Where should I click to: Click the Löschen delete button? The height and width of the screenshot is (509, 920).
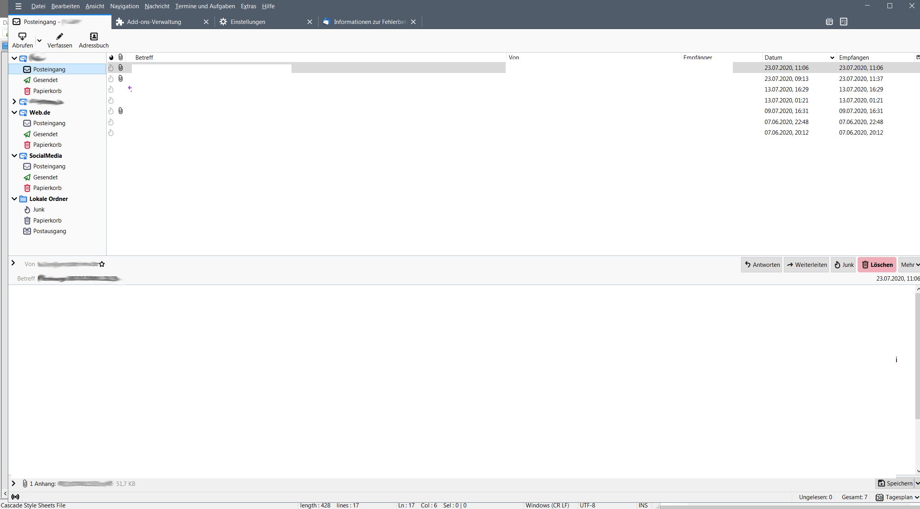(877, 265)
